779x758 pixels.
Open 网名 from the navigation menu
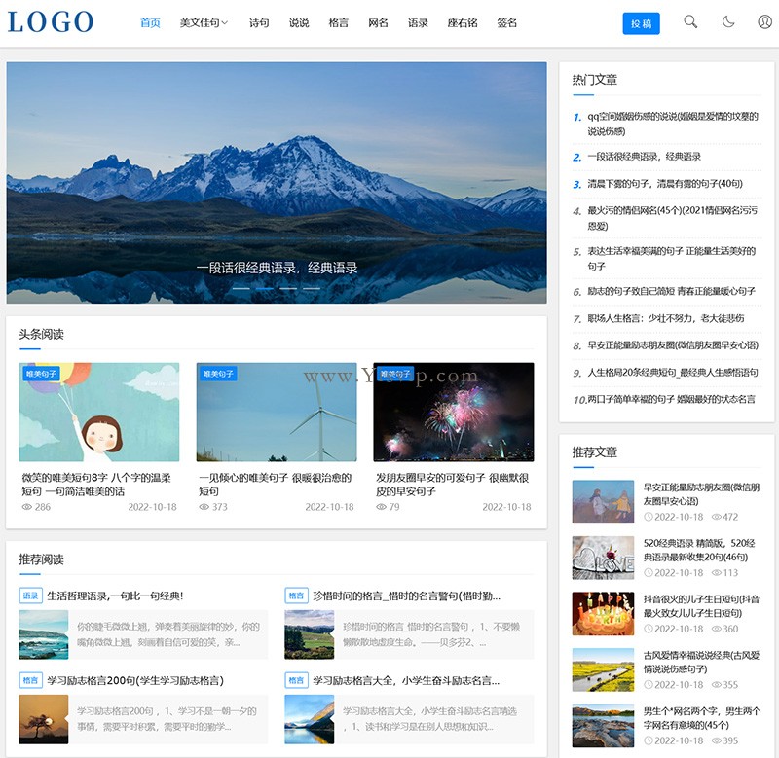[x=378, y=22]
